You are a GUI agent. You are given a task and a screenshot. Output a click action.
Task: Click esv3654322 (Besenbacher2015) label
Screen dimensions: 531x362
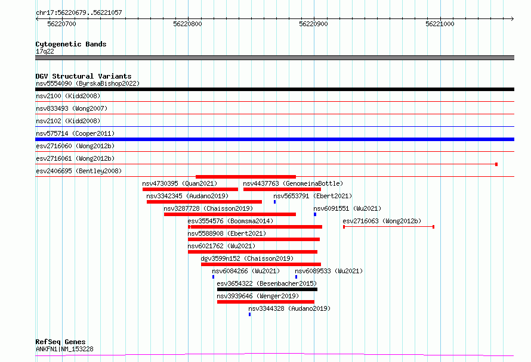(267, 283)
